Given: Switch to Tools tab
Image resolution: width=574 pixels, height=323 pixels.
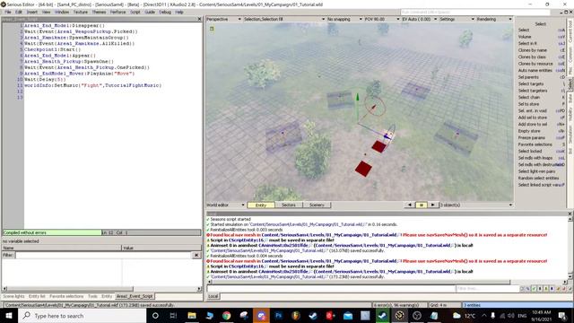Looking at the screenshot, I should pyautogui.click(x=92, y=296).
